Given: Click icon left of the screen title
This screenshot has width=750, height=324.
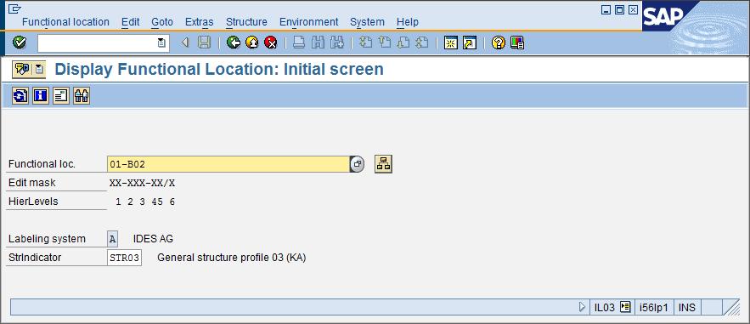Looking at the screenshot, I should pyautogui.click(x=22, y=70).
